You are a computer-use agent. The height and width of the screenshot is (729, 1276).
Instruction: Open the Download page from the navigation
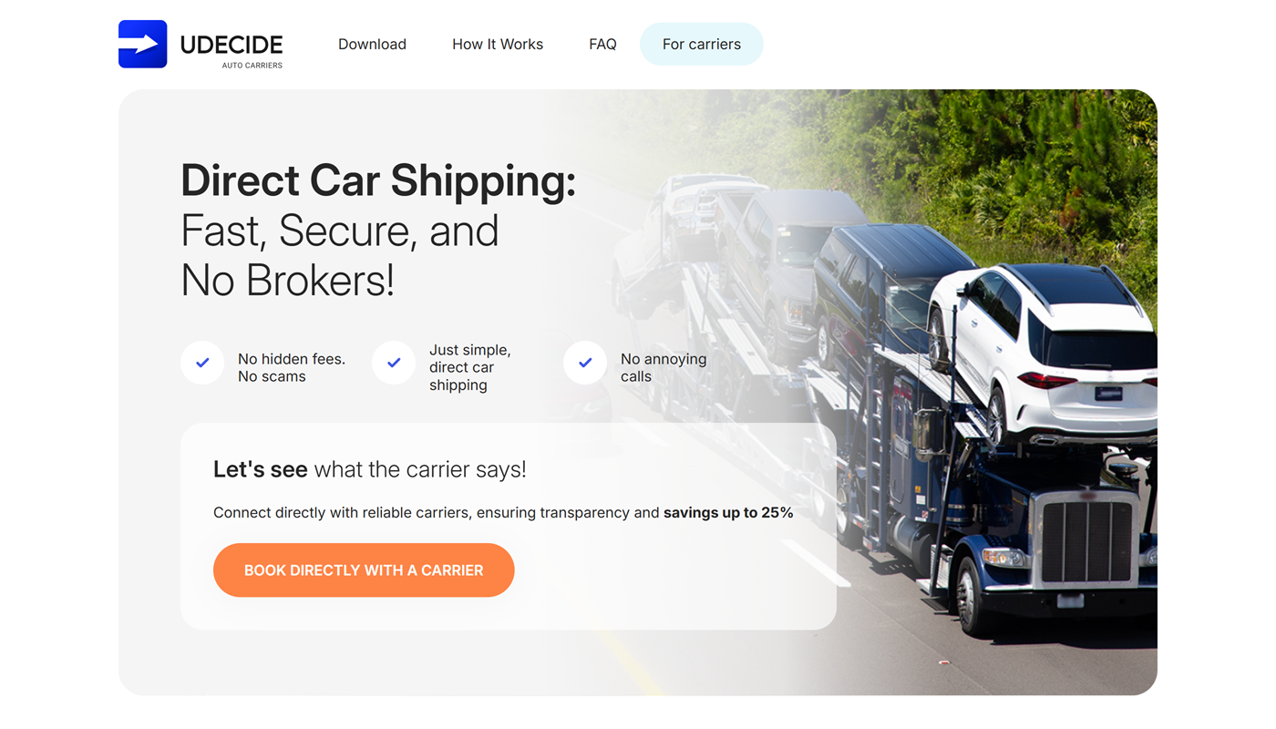click(x=372, y=44)
